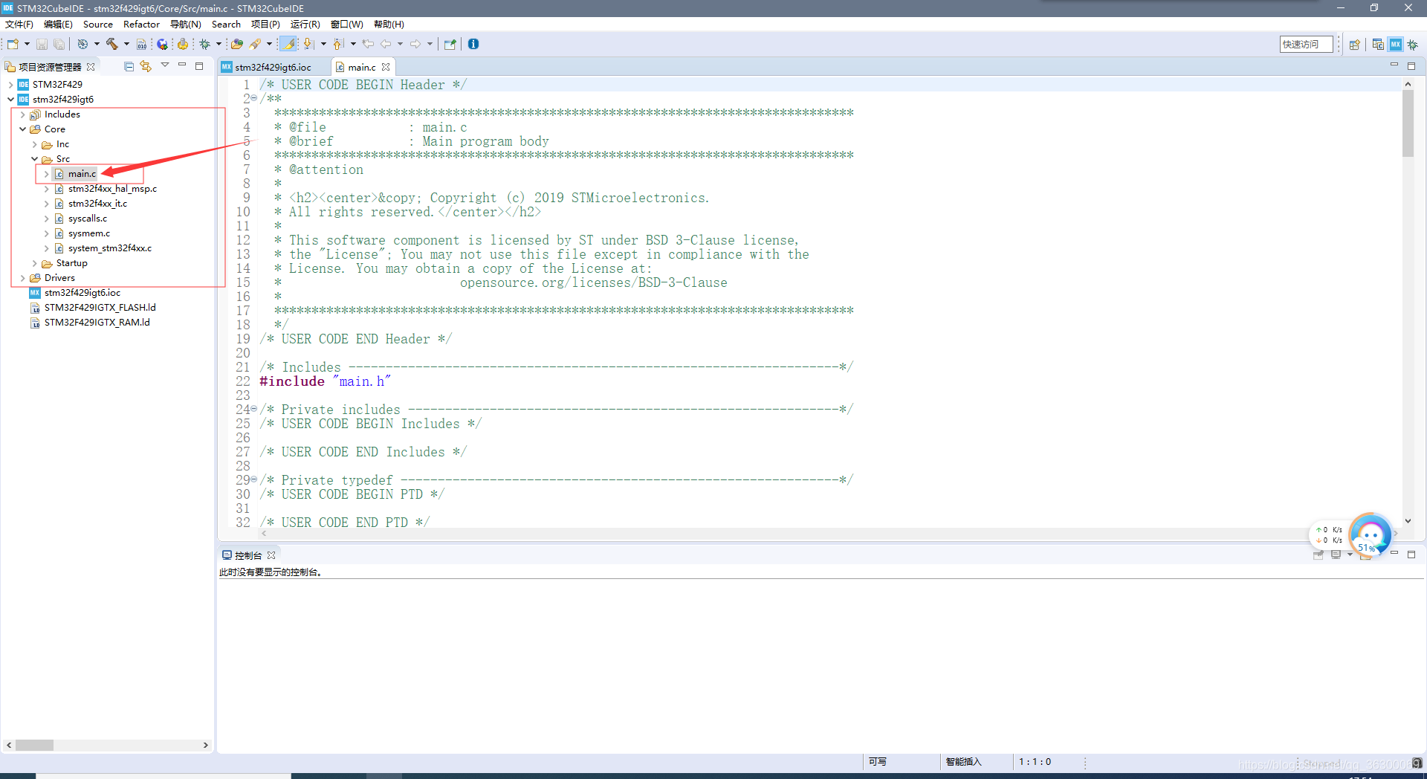1427x779 pixels.
Task: Select STM32F429IGTX_FLASH.ld linker file
Action: point(100,308)
